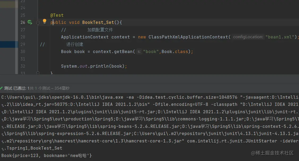Click the spring-expression jar path in console
This screenshot has width=299, height=161.
pyautogui.click(x=69, y=134)
